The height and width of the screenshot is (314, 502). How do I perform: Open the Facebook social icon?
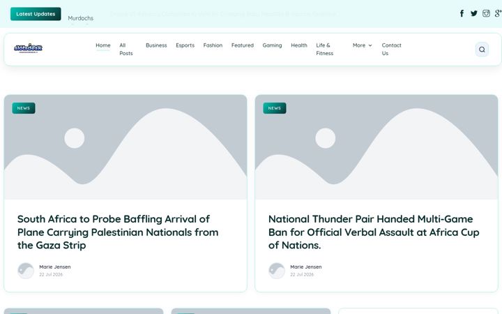coord(462,13)
